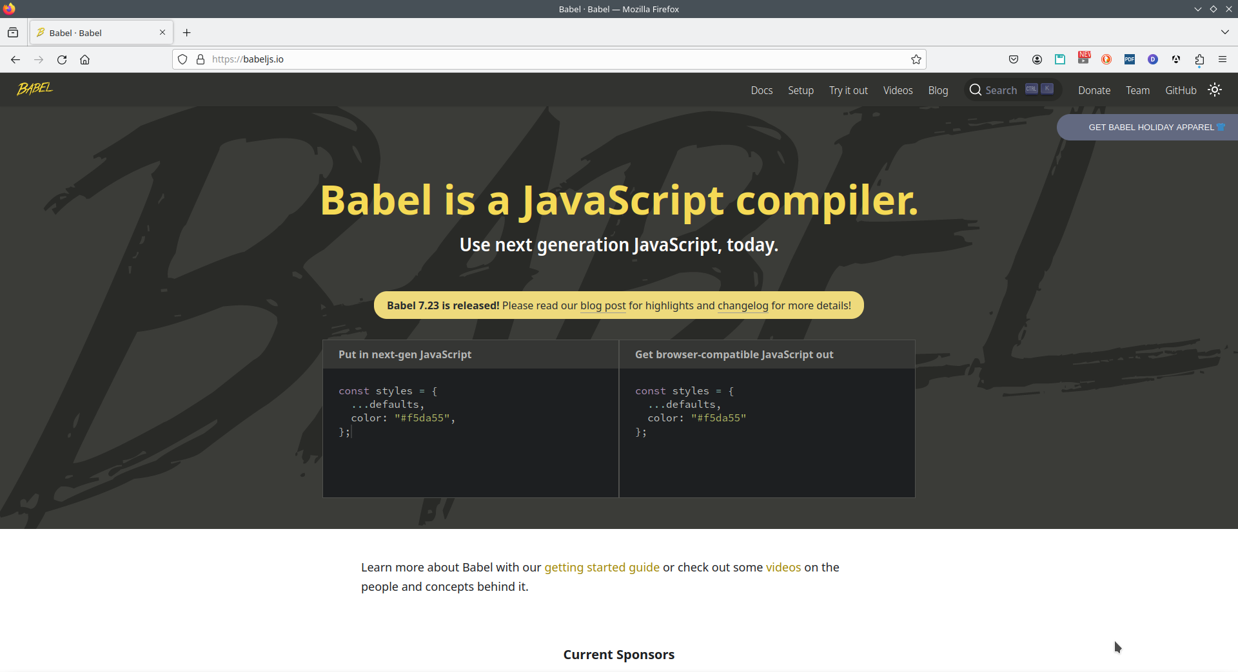This screenshot has width=1238, height=672.
Task: Click the PDF extension icon
Action: tap(1130, 59)
